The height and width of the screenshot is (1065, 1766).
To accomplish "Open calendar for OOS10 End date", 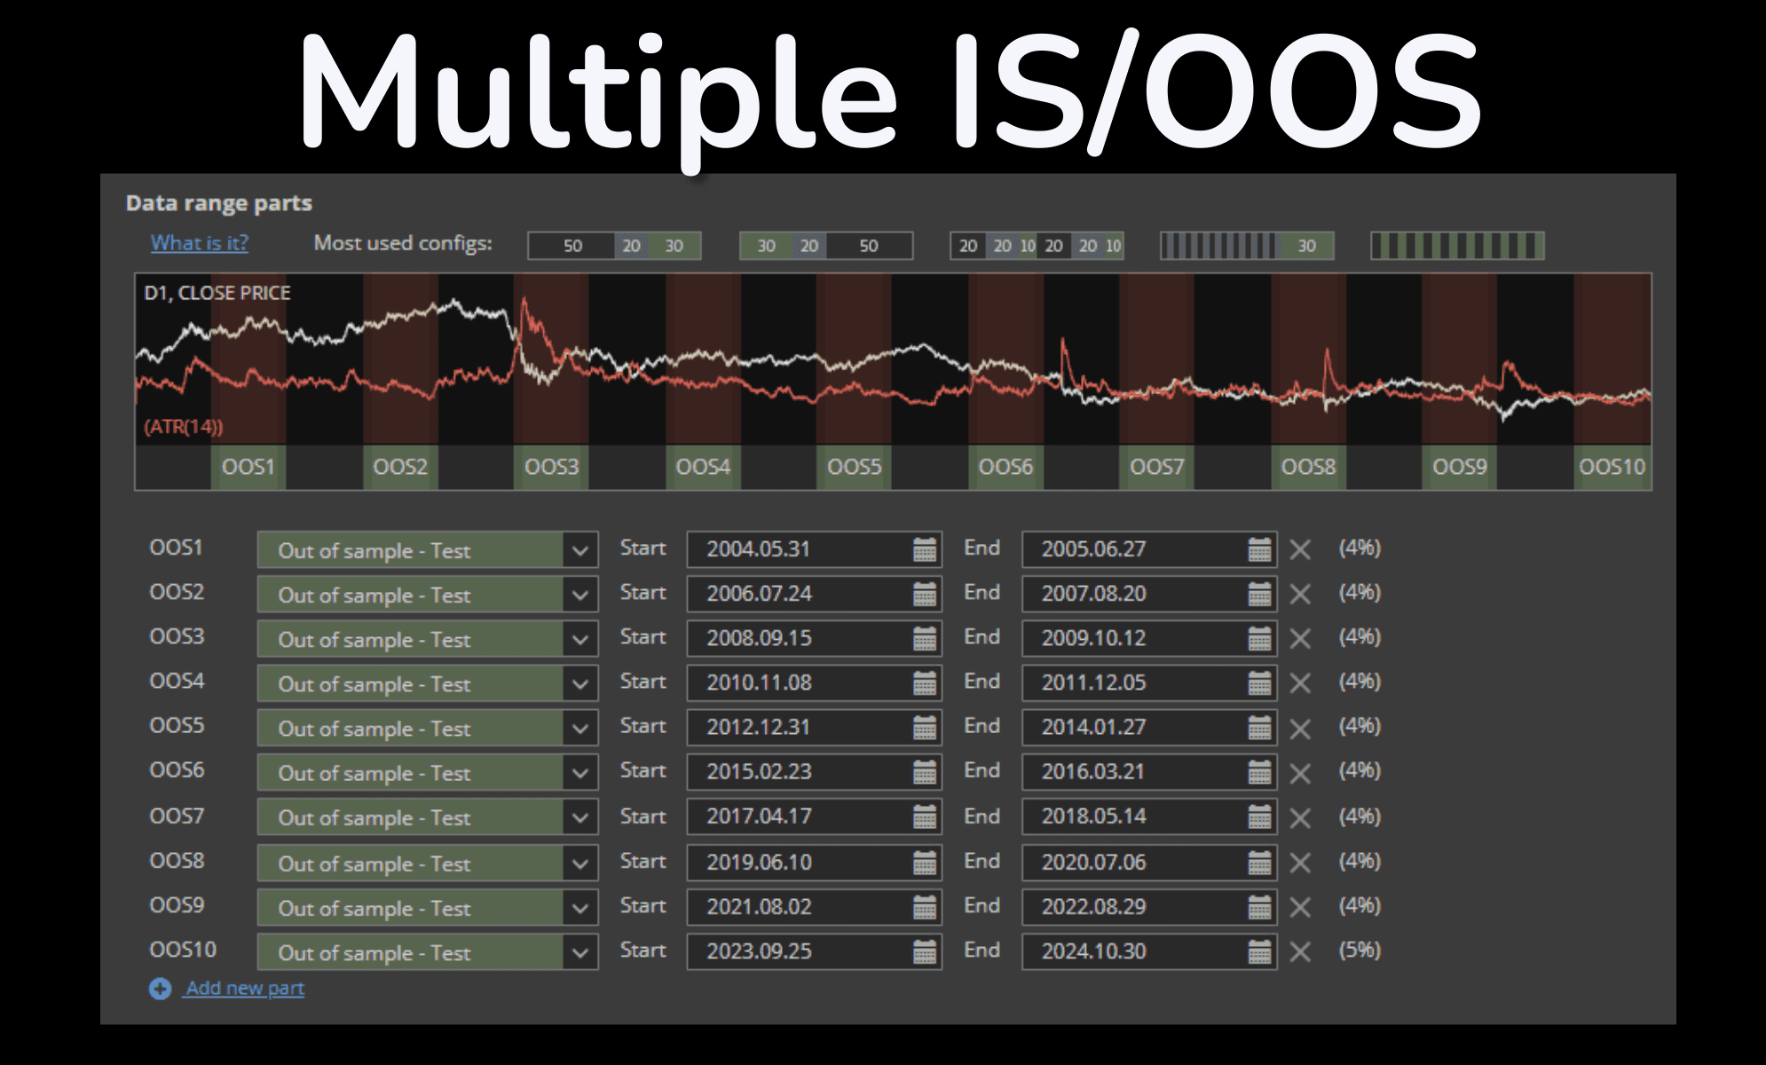I will click(x=1259, y=951).
